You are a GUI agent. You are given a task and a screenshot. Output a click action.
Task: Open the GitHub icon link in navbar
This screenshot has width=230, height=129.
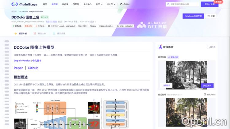click(121, 4)
